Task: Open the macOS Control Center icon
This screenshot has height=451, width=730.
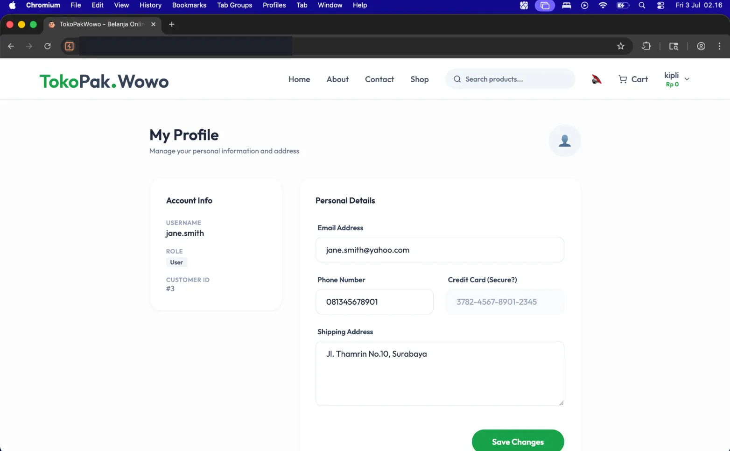Action: (x=660, y=5)
